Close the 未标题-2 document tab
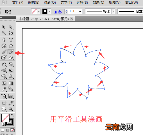Viewport: 143px width, 135px height. pyautogui.click(x=72, y=19)
